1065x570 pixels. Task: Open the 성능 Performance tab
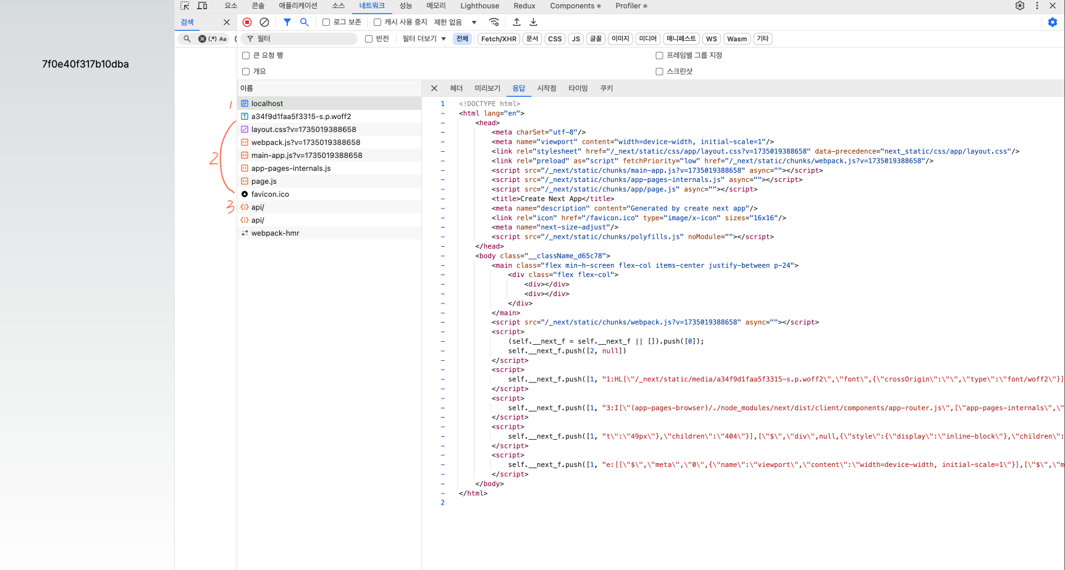406,6
